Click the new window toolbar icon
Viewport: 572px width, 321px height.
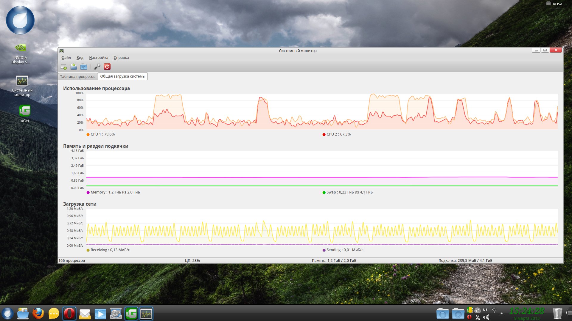coord(63,67)
